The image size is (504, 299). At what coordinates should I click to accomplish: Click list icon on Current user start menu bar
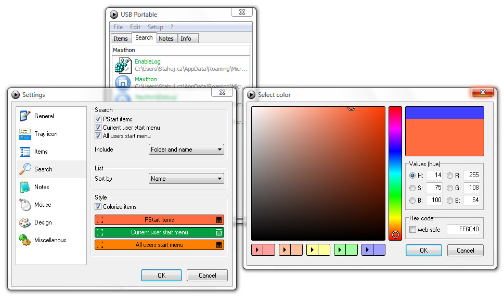click(219, 232)
